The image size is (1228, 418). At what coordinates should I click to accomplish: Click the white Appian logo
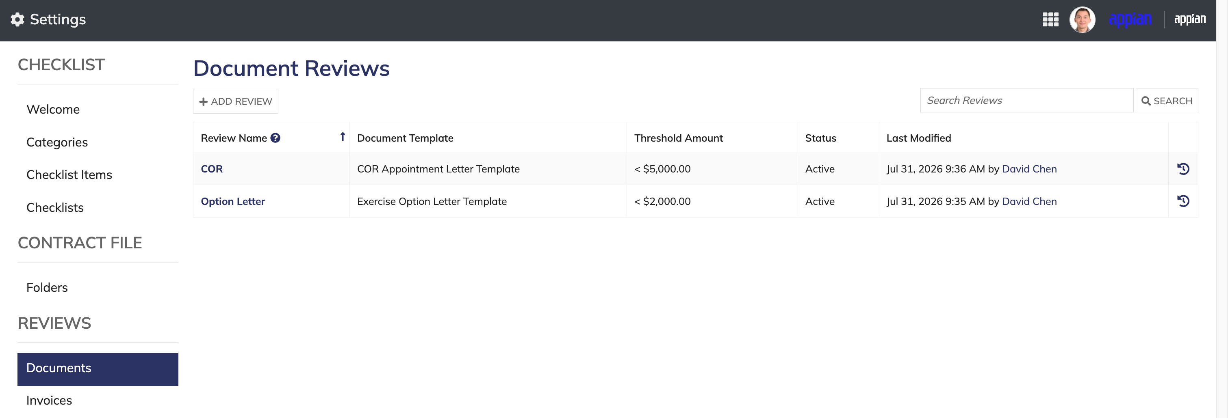point(1190,19)
